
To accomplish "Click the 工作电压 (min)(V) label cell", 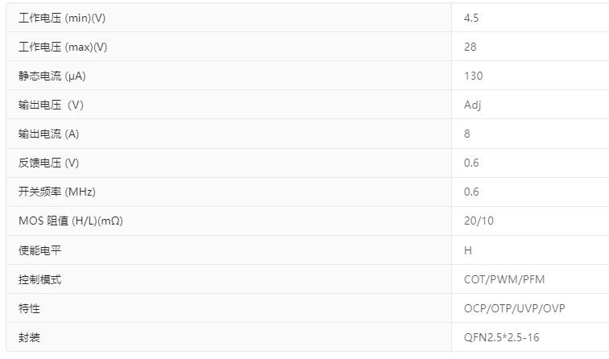I will [x=62, y=18].
